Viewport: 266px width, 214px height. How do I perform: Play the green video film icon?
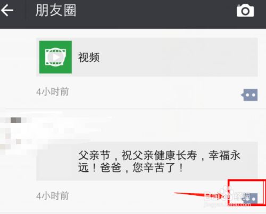pyautogui.click(x=55, y=57)
